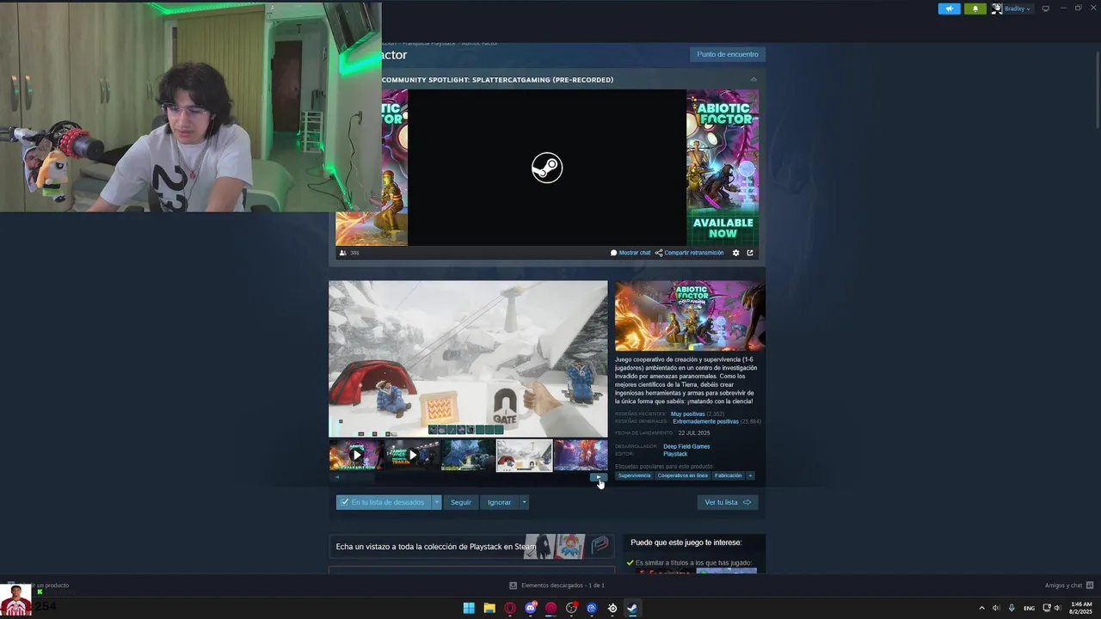
Task: Select the highlighted snow tent screenshot thumbnail
Action: pyautogui.click(x=524, y=455)
